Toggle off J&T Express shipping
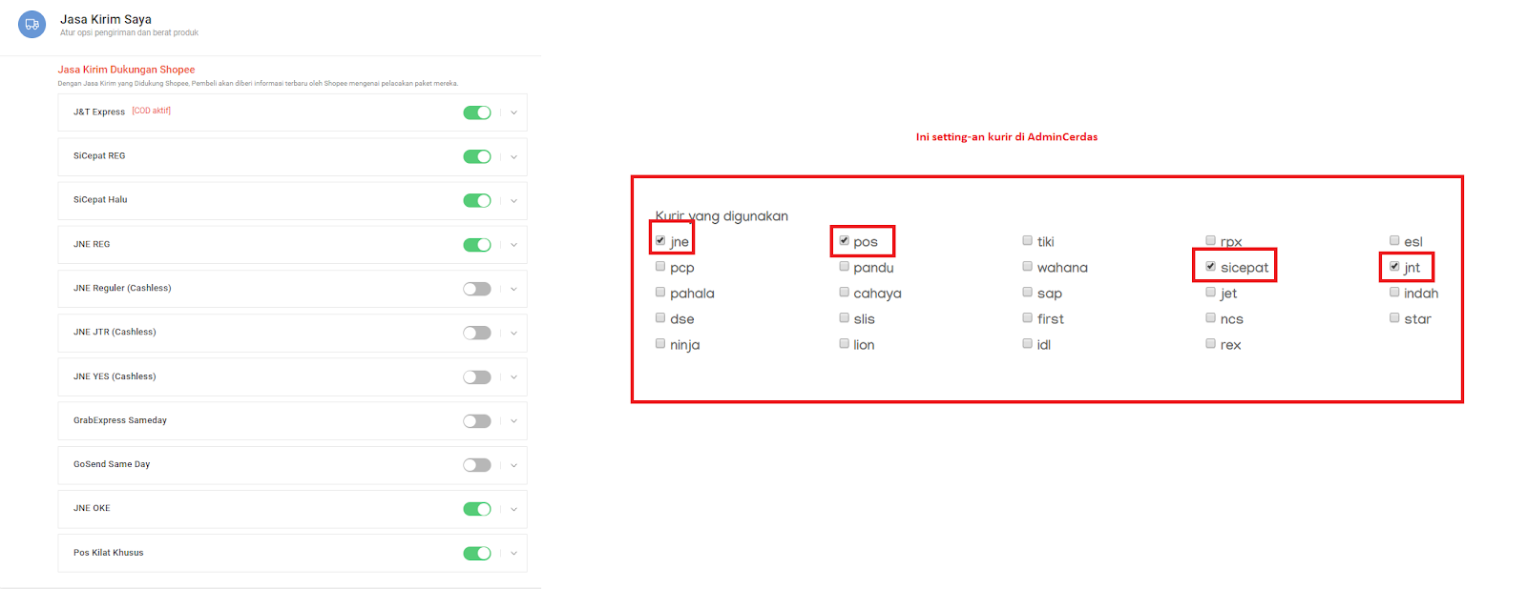 (x=477, y=112)
